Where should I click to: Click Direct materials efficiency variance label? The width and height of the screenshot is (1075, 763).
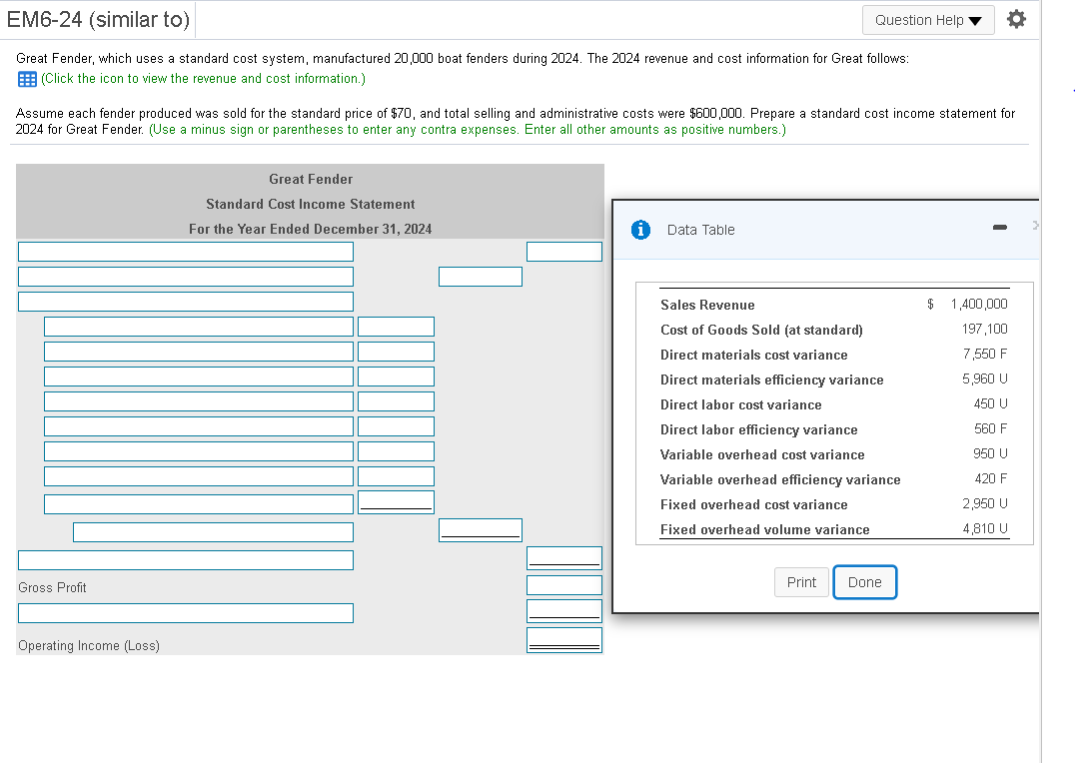click(772, 380)
